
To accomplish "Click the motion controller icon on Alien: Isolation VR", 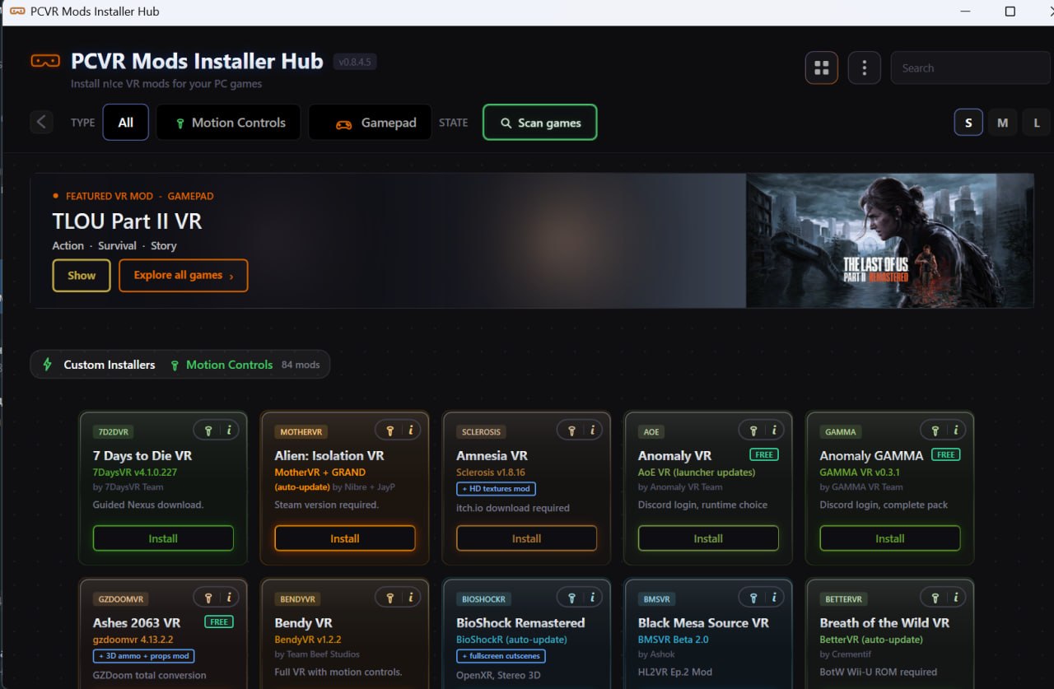I will (x=390, y=430).
